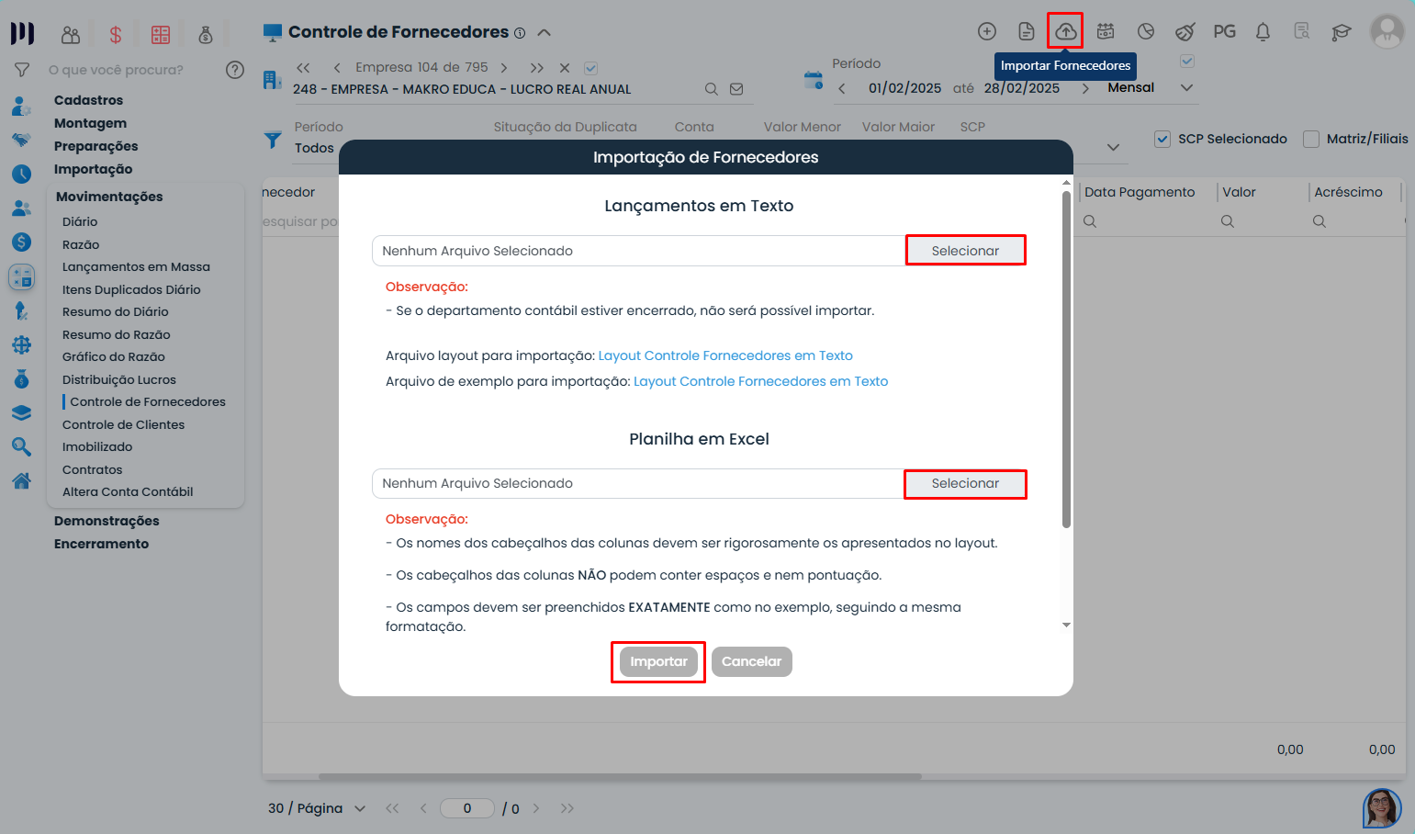Screen dimensions: 1415x834
Task: Open Distribuição Lucros in sidebar
Action: pos(118,379)
